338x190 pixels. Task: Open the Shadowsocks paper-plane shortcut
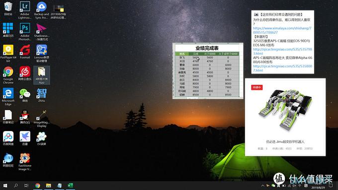[41, 31]
